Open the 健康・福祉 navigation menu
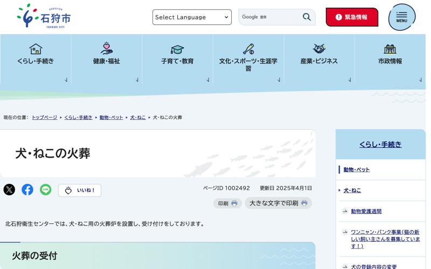The width and height of the screenshot is (431, 269). (x=106, y=59)
